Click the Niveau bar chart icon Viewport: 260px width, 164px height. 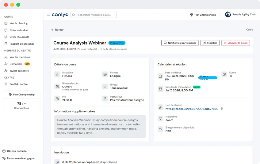tap(105, 86)
